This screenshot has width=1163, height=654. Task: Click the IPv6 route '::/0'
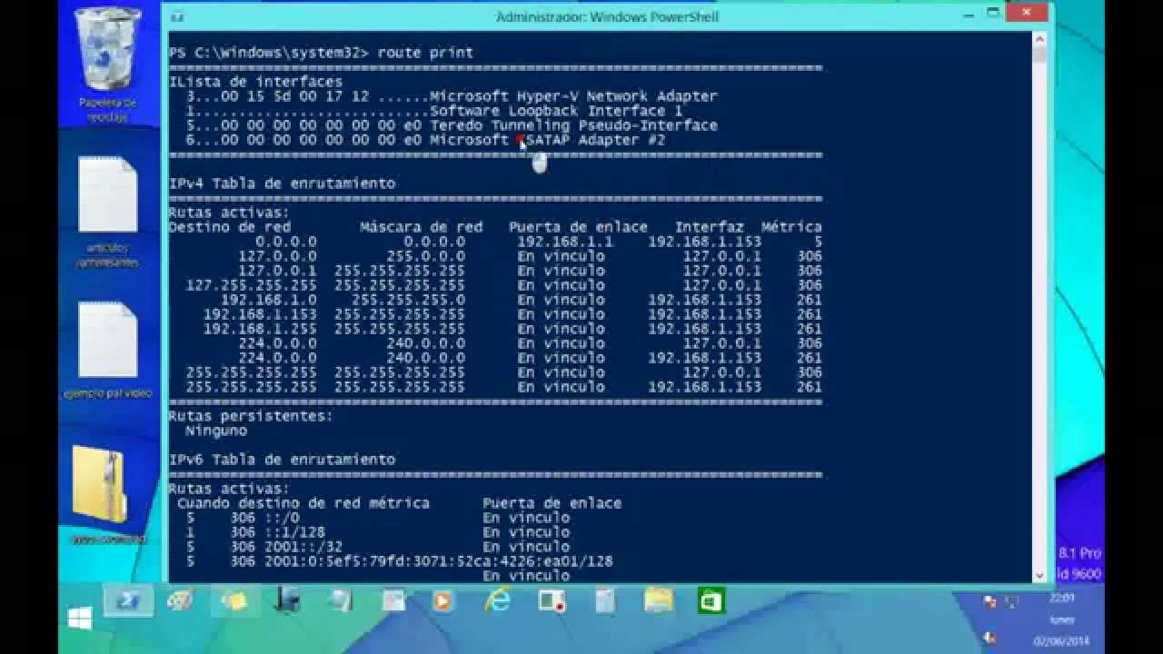tap(282, 518)
